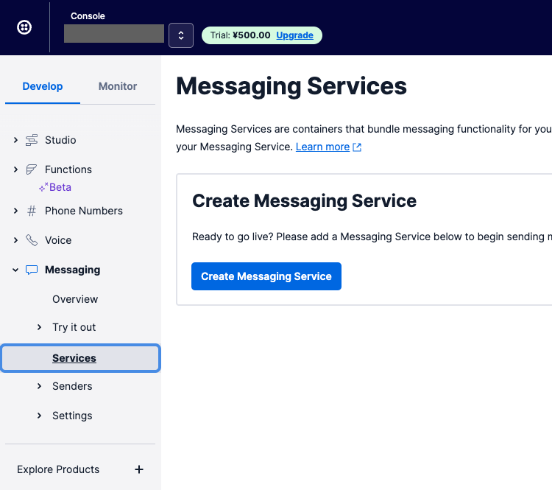Click the Messaging chat bubble icon
Viewport: 552px width, 490px height.
click(x=32, y=270)
